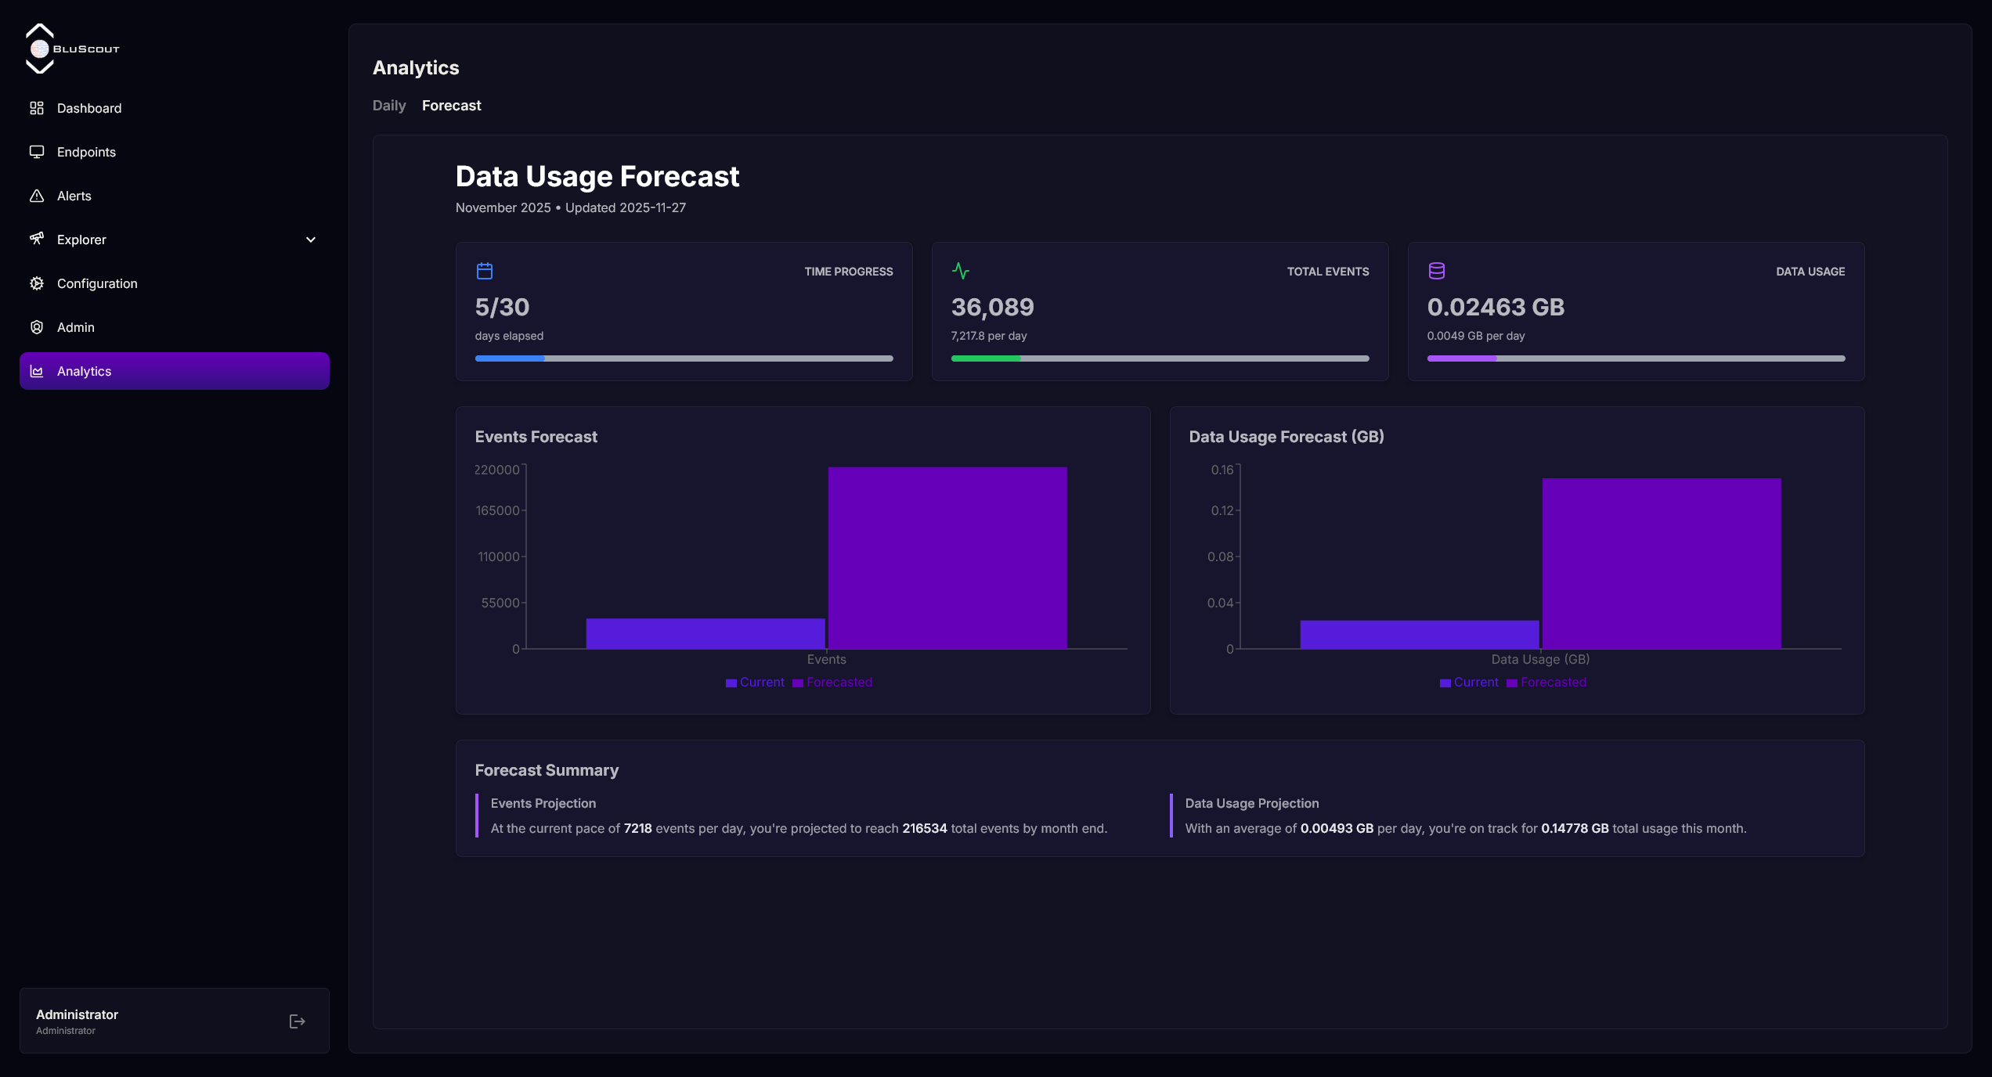Click the database icon in Data Usage card
The image size is (1992, 1077).
point(1437,271)
